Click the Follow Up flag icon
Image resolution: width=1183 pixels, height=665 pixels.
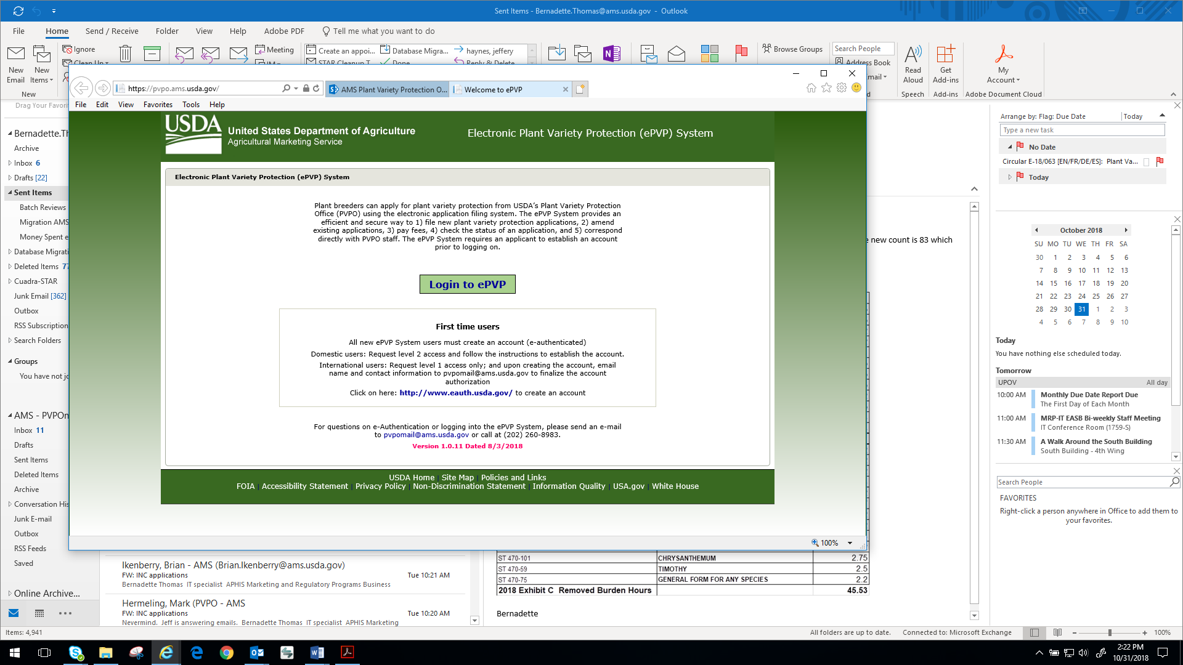[x=741, y=54]
